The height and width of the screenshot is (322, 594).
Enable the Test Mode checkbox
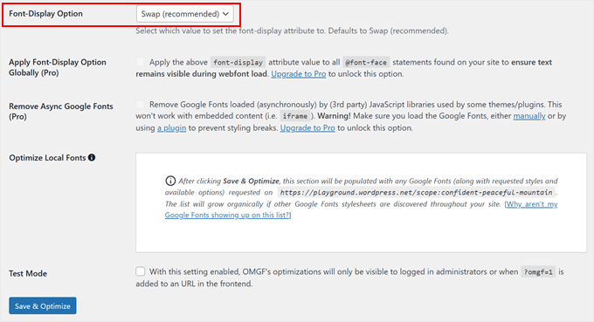pyautogui.click(x=140, y=271)
